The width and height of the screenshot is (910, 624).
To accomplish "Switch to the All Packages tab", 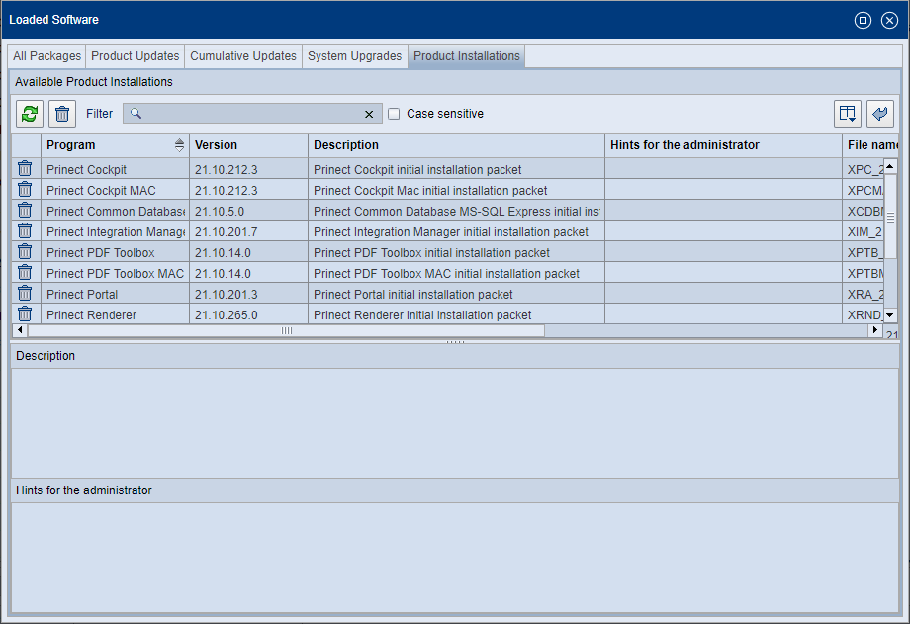I will pyautogui.click(x=45, y=56).
